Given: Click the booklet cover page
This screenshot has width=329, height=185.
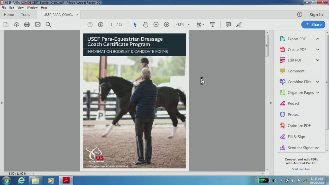Looking at the screenshot, I should click(x=134, y=101).
